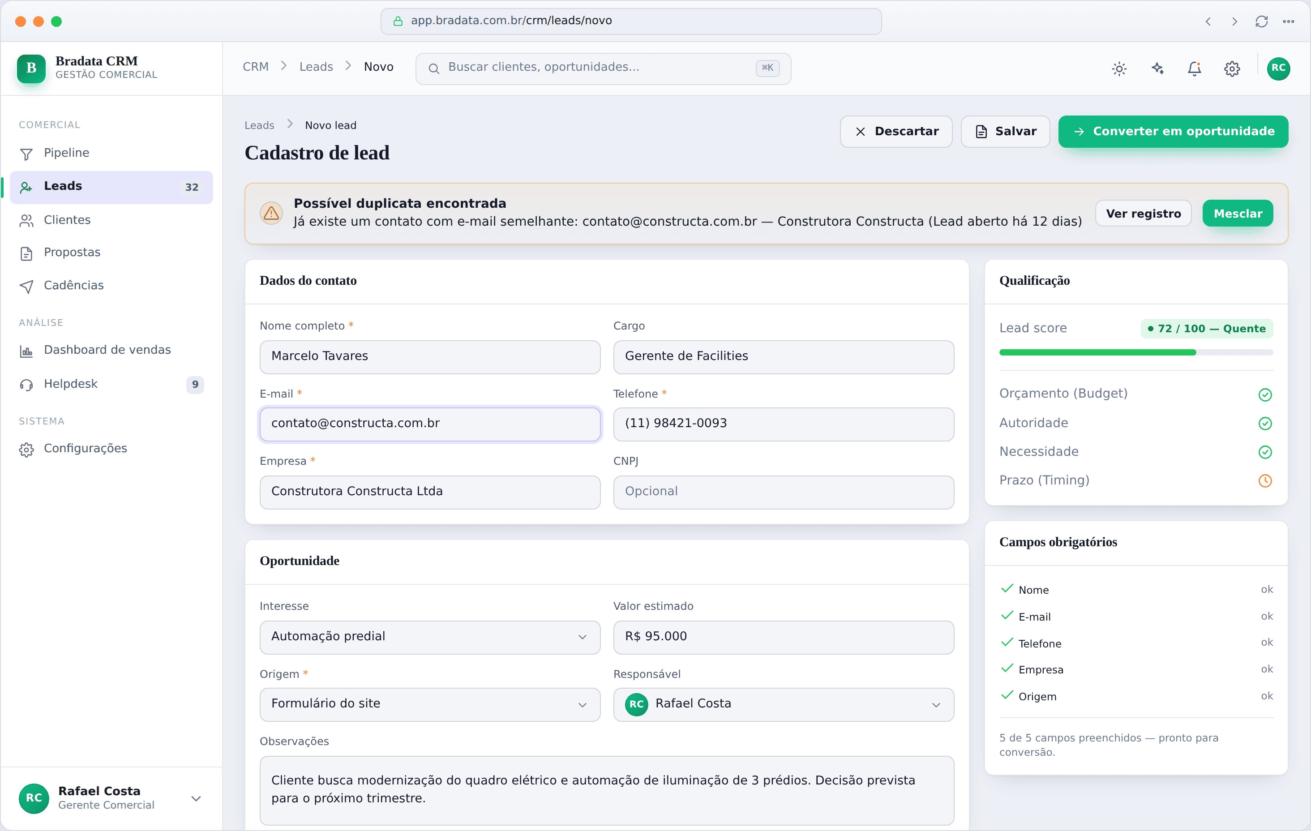Expand the Rafael Costa user menu chevron

pyautogui.click(x=196, y=798)
